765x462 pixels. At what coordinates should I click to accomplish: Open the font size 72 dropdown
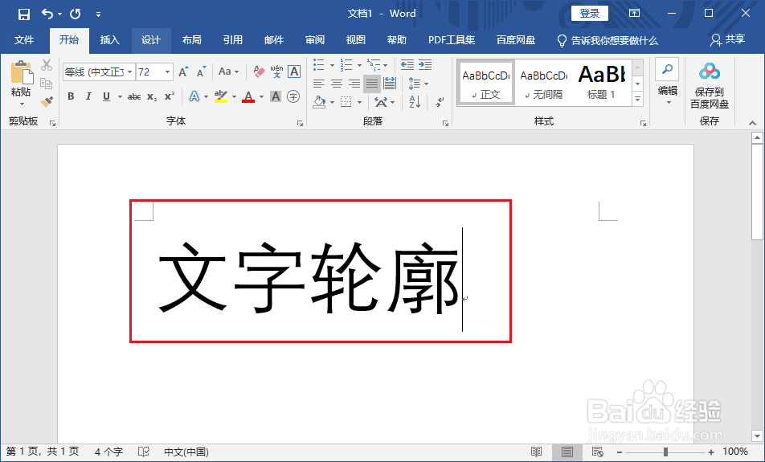167,72
